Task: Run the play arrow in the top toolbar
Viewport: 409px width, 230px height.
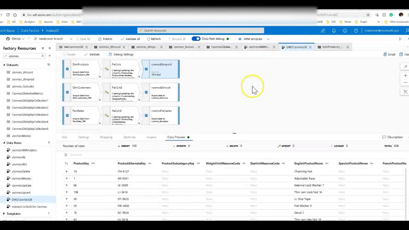Action: pyautogui.click(x=400, y=39)
